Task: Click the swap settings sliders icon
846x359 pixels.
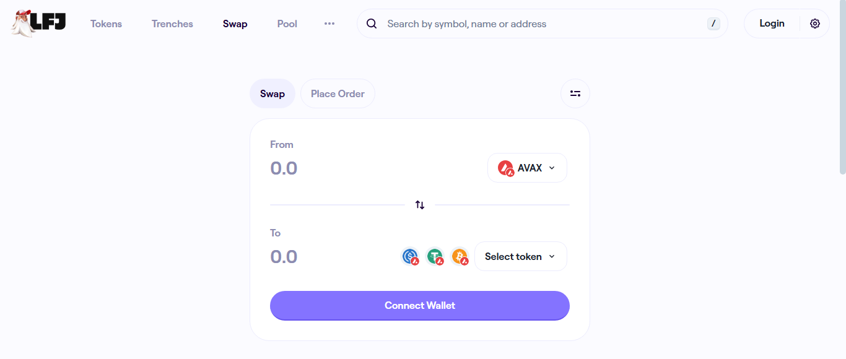Action: click(575, 94)
